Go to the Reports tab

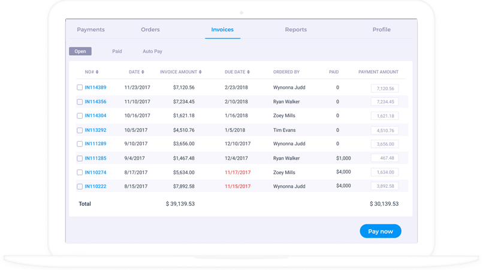coord(295,29)
